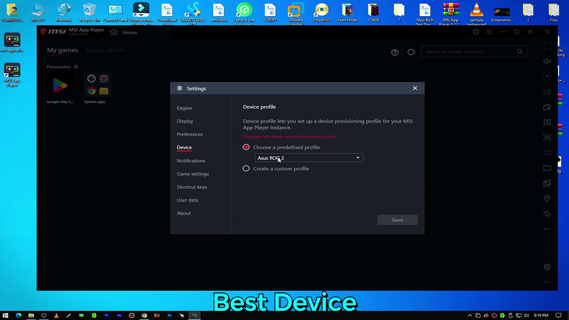Open the Control Panel desktop icon
Viewport: 569px width, 320px height.
(x=116, y=12)
